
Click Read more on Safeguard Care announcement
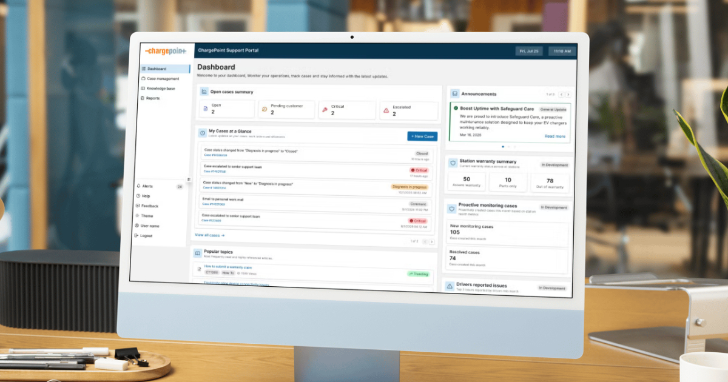pos(554,136)
